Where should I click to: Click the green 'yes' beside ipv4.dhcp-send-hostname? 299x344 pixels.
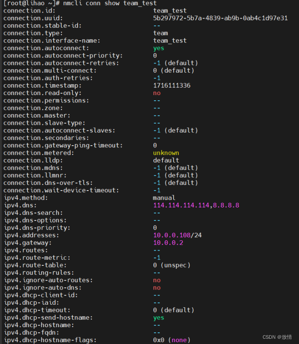coord(159,318)
